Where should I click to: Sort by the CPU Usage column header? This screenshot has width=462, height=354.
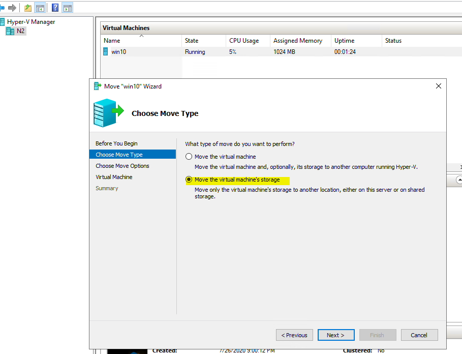tap(248, 41)
